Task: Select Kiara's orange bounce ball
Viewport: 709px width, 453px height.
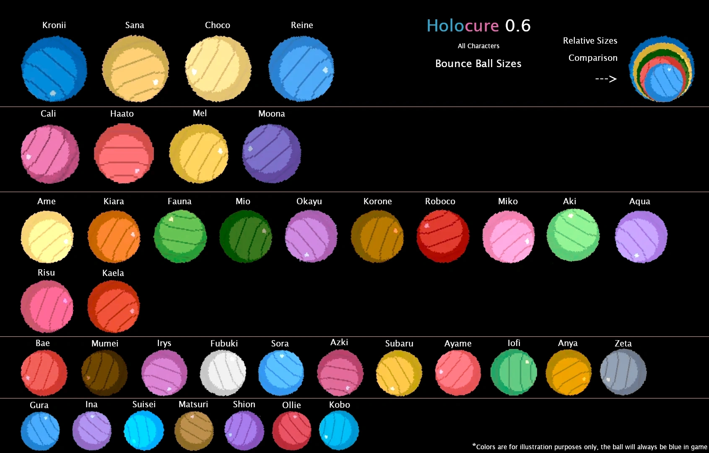Action: coord(114,237)
